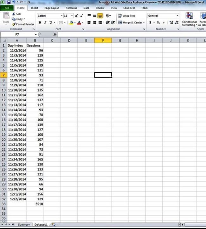This screenshot has height=229, width=206.
Task: Switch to the Data tab
Action: pyautogui.click(x=86, y=8)
